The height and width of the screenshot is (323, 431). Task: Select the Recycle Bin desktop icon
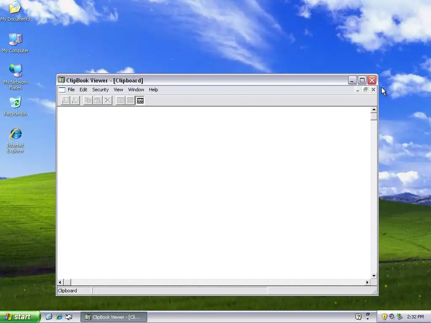pos(15,106)
